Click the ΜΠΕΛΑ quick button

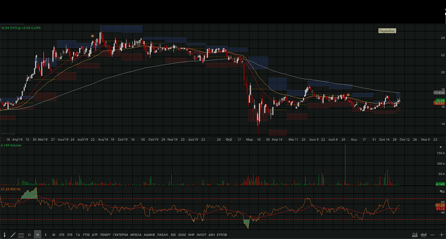[x=136, y=235]
